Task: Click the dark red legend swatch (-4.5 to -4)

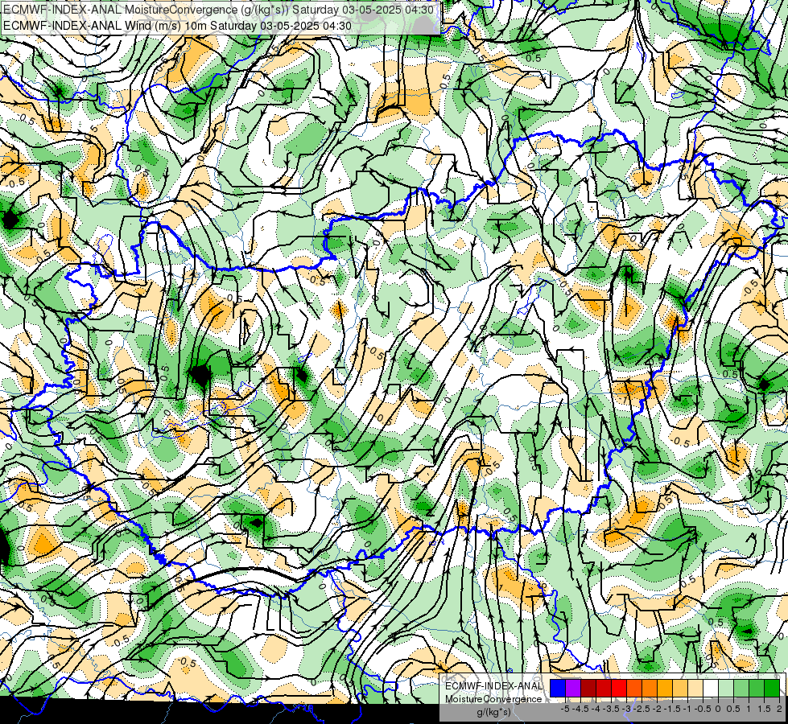Action: coord(588,688)
